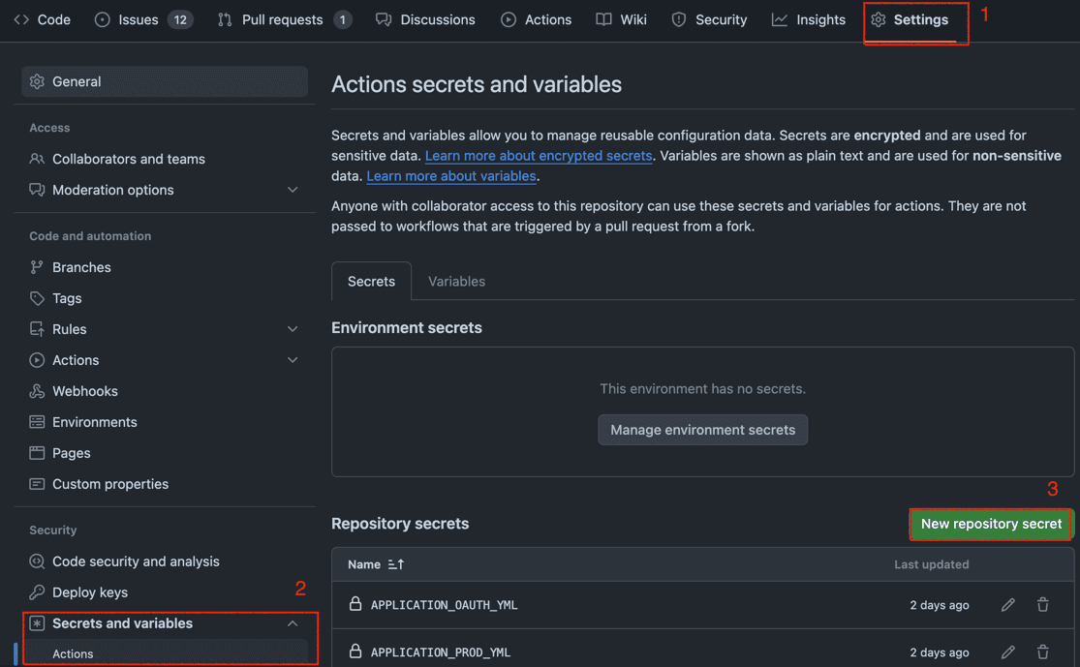Edit the APPLICATION_PROD_YML secret

pyautogui.click(x=1008, y=652)
